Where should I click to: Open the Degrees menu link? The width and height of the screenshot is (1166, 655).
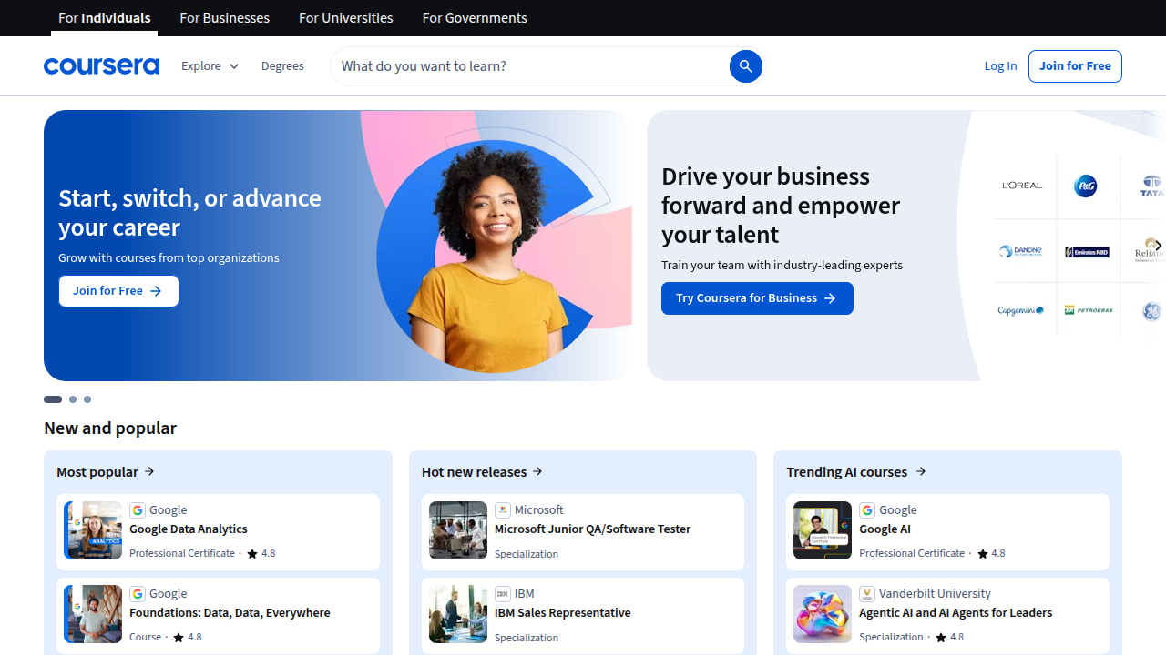pos(282,66)
